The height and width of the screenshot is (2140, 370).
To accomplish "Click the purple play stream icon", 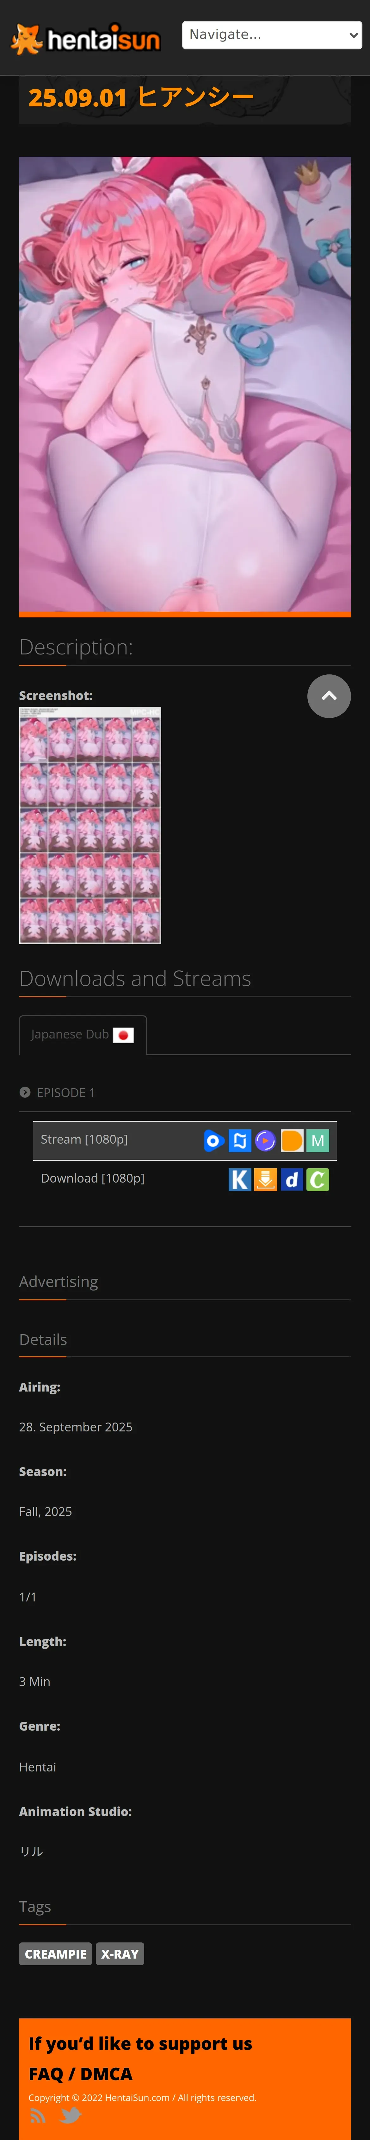I will pyautogui.click(x=265, y=1141).
